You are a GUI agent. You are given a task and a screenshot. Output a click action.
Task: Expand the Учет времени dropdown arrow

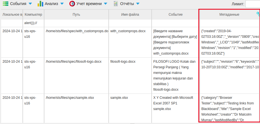click(x=105, y=4)
